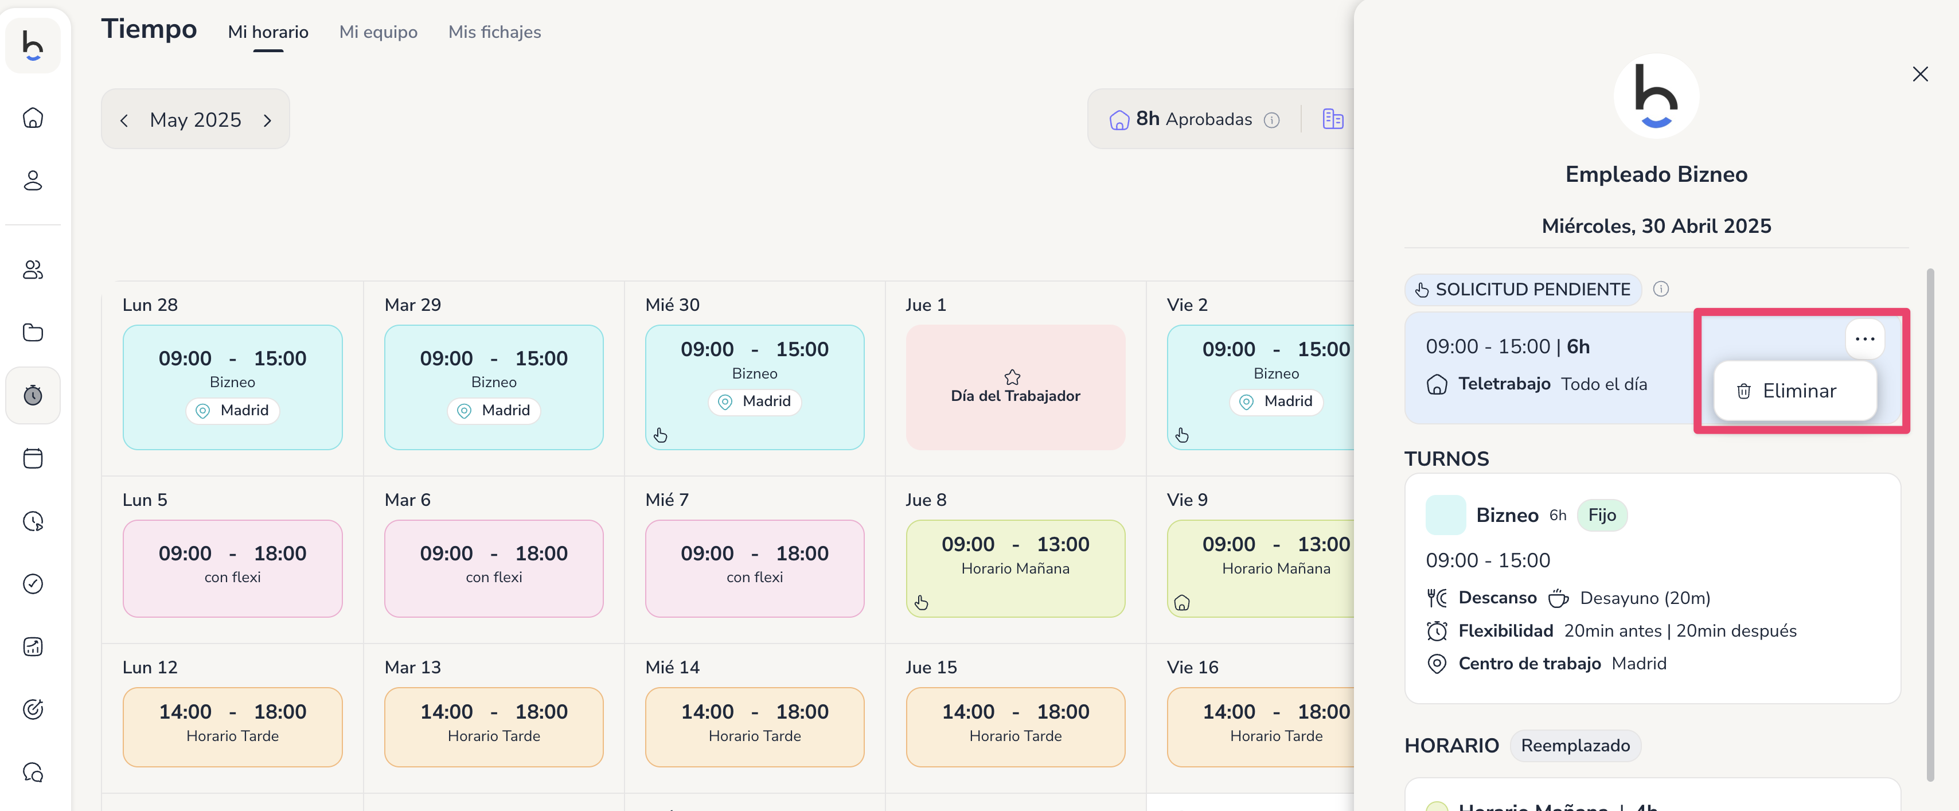Open Mar 6 con flexi shift card
Image resolution: width=1959 pixels, height=811 pixels.
pos(494,568)
